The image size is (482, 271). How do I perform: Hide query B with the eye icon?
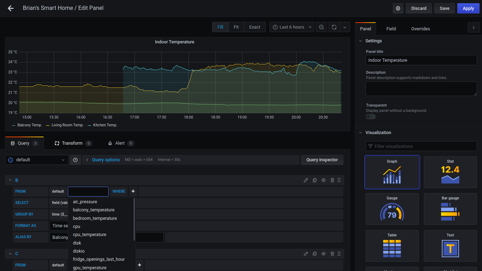click(324, 180)
